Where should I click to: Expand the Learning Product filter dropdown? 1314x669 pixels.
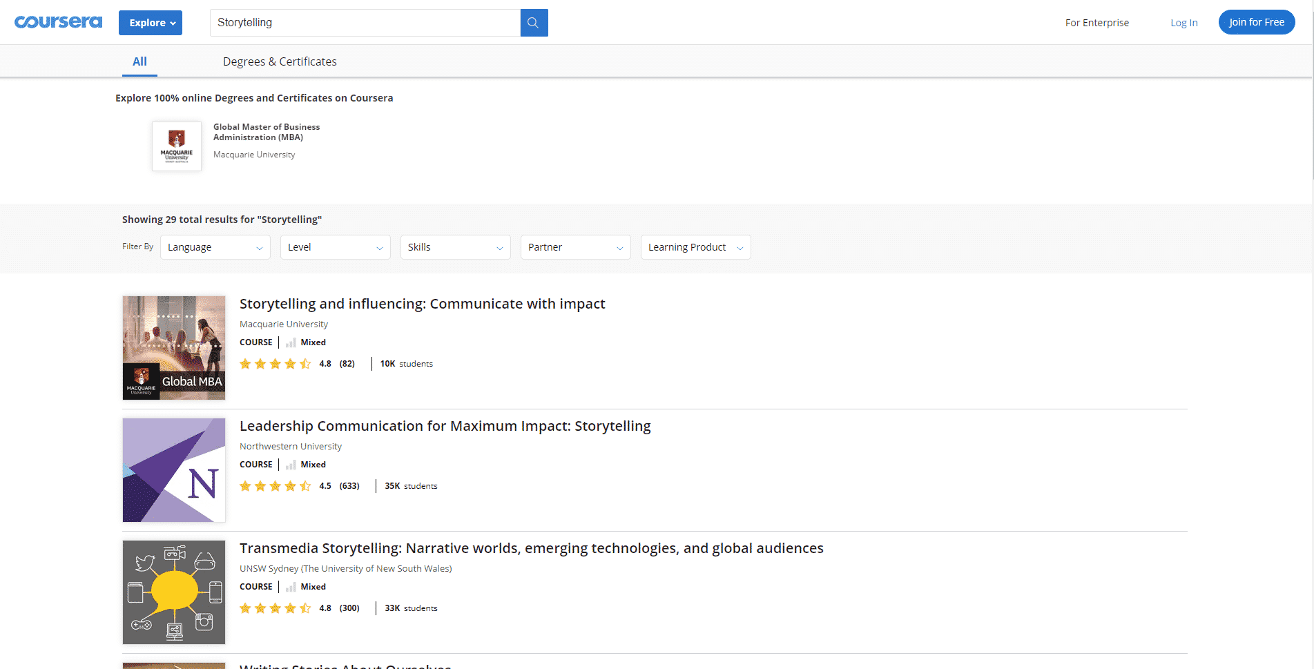click(696, 247)
